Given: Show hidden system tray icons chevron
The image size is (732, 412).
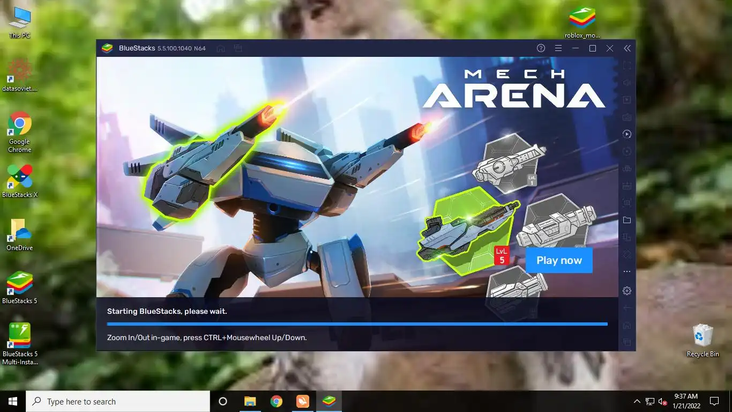Looking at the screenshot, I should [637, 401].
